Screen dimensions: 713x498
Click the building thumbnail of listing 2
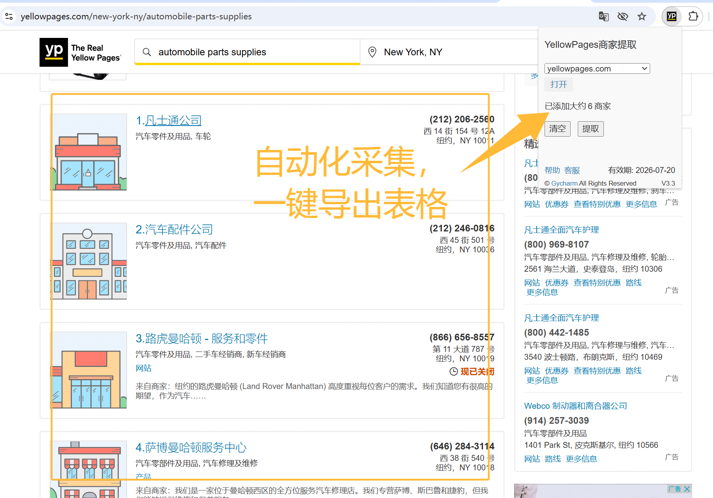89,261
